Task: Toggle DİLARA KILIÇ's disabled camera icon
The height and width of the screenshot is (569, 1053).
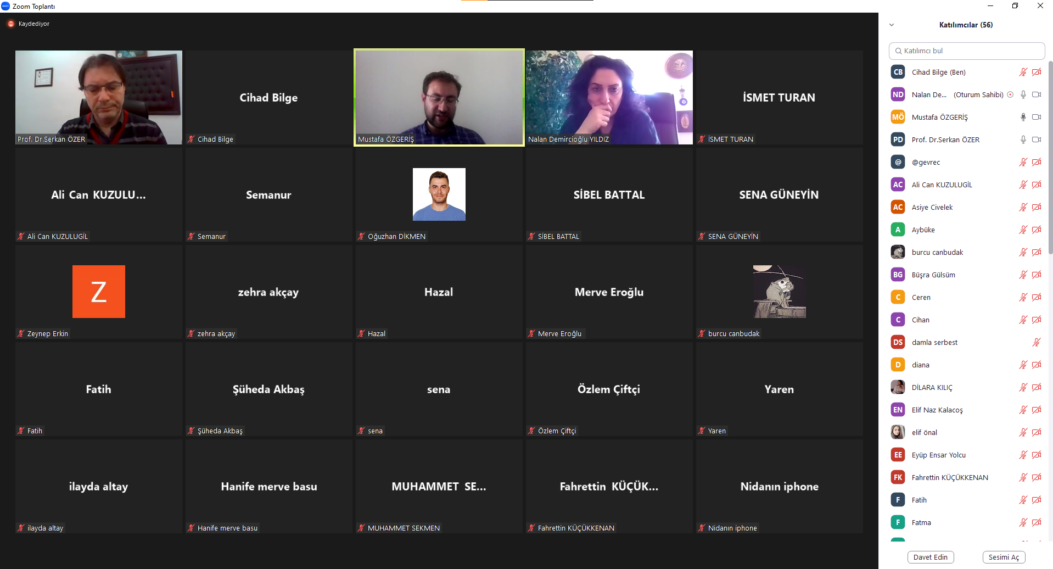Action: tap(1037, 387)
